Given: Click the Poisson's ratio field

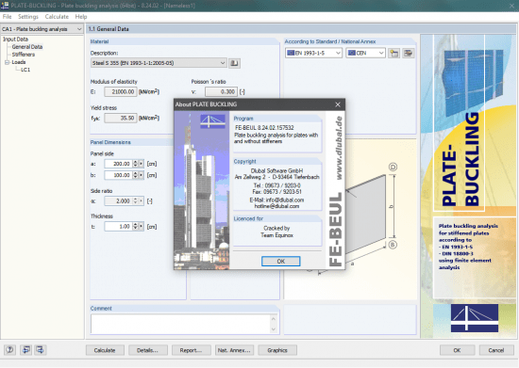Looking at the screenshot, I should click(221, 91).
